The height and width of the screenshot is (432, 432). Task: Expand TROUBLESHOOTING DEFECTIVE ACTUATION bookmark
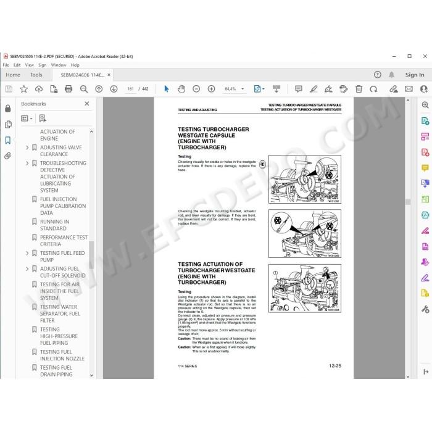coord(27,163)
